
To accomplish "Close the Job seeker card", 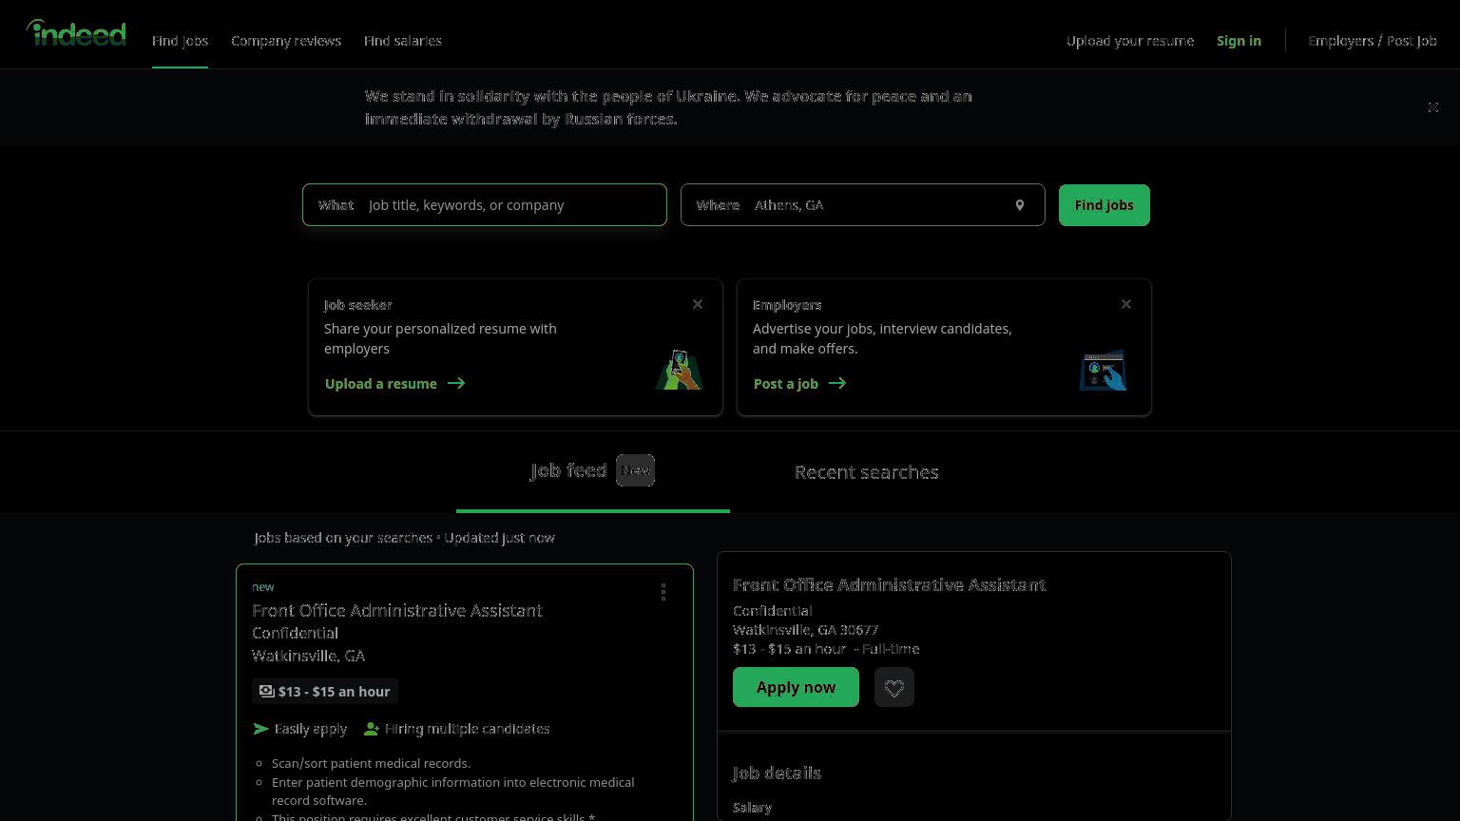I will pos(698,304).
